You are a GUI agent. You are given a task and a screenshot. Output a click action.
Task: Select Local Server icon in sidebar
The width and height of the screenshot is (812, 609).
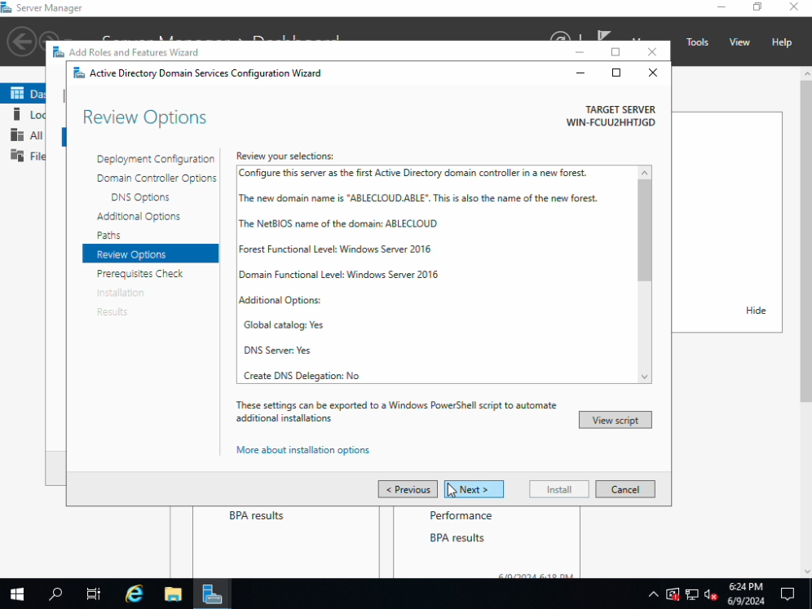click(17, 114)
